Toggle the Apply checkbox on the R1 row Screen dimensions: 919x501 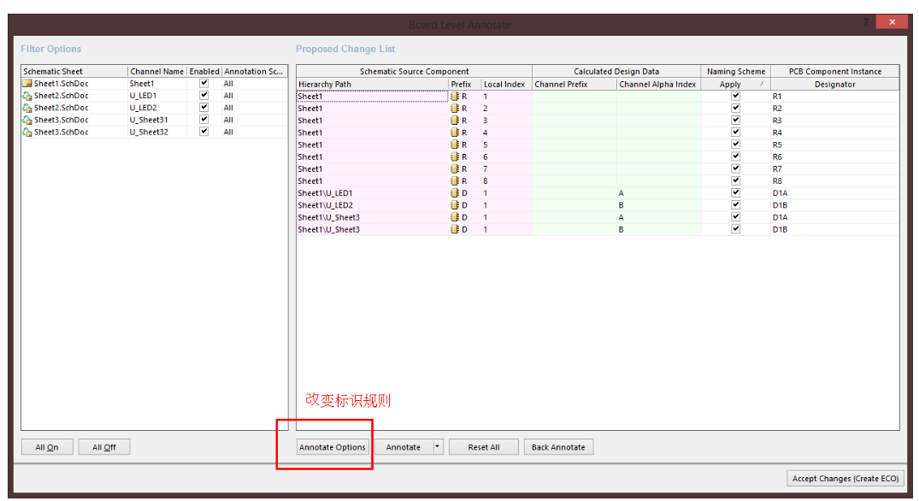[x=734, y=96]
